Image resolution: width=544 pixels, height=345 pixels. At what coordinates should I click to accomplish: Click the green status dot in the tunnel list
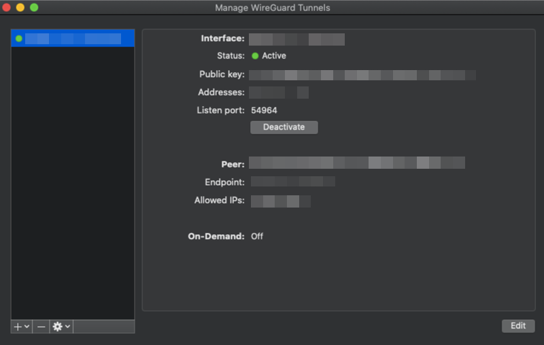pyautogui.click(x=19, y=39)
